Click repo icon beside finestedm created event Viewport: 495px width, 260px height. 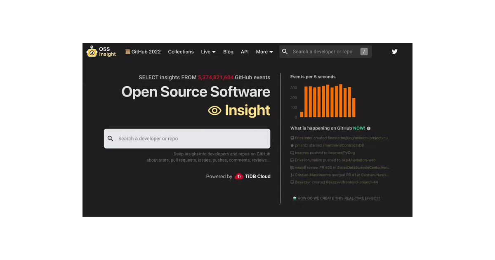(x=292, y=138)
